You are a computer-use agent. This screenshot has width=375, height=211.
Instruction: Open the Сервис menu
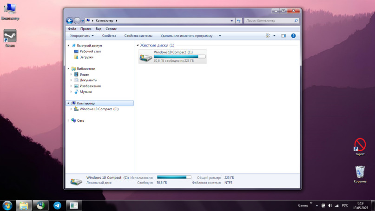[111, 29]
